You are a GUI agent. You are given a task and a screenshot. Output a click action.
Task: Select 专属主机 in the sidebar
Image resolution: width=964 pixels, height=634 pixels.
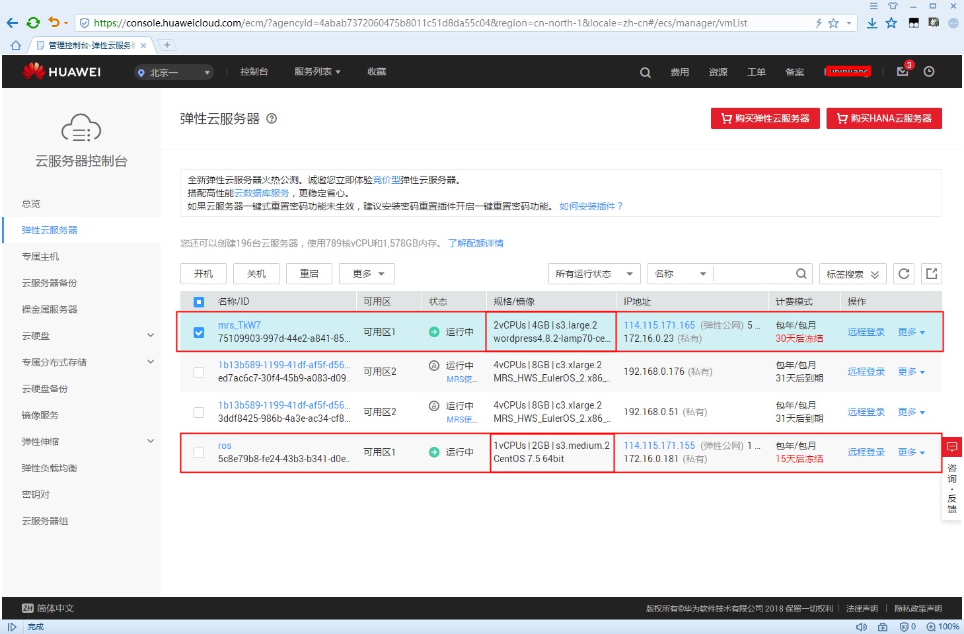coord(40,257)
